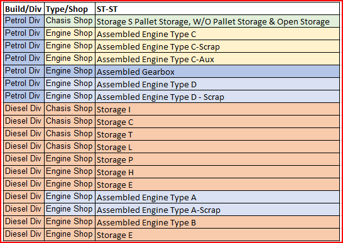Click the Storage I cell
This screenshot has width=343, height=243.
tap(217, 109)
